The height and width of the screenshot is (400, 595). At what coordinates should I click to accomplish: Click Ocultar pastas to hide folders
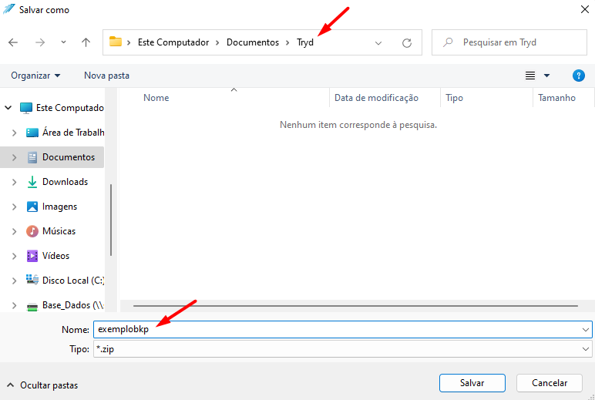(42, 385)
